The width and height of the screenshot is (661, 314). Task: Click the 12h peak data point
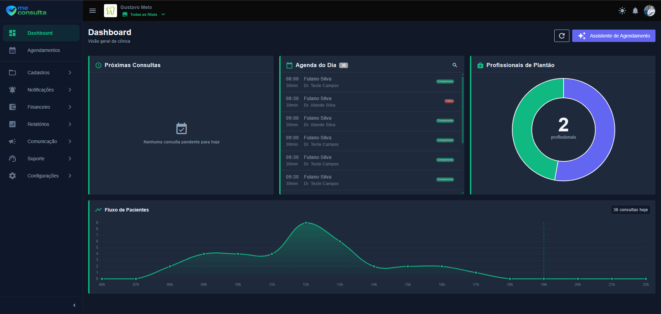[306, 223]
